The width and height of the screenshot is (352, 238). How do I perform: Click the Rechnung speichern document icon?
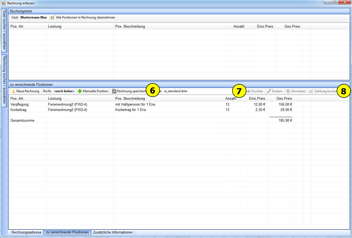114,91
